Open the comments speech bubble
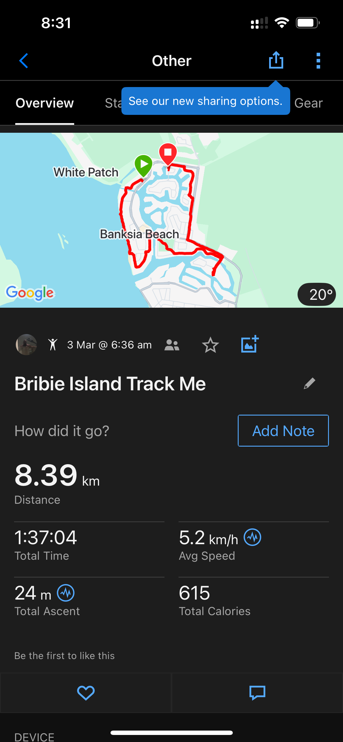Screen dimensions: 343x742 [x=257, y=693]
